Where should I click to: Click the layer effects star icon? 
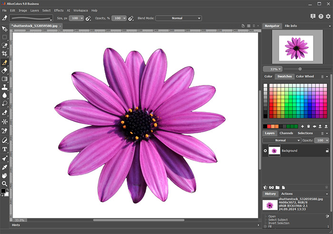coord(265,187)
